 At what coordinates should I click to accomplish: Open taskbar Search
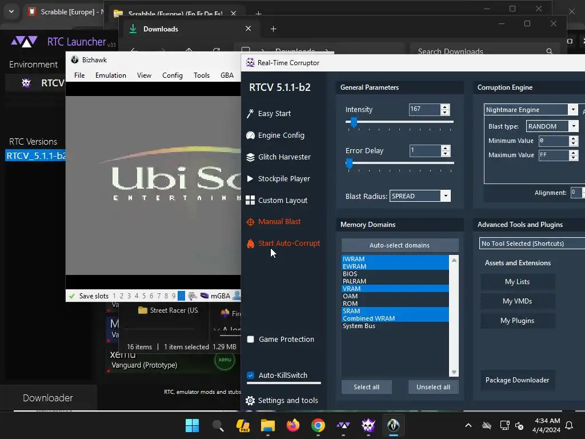[x=218, y=425]
